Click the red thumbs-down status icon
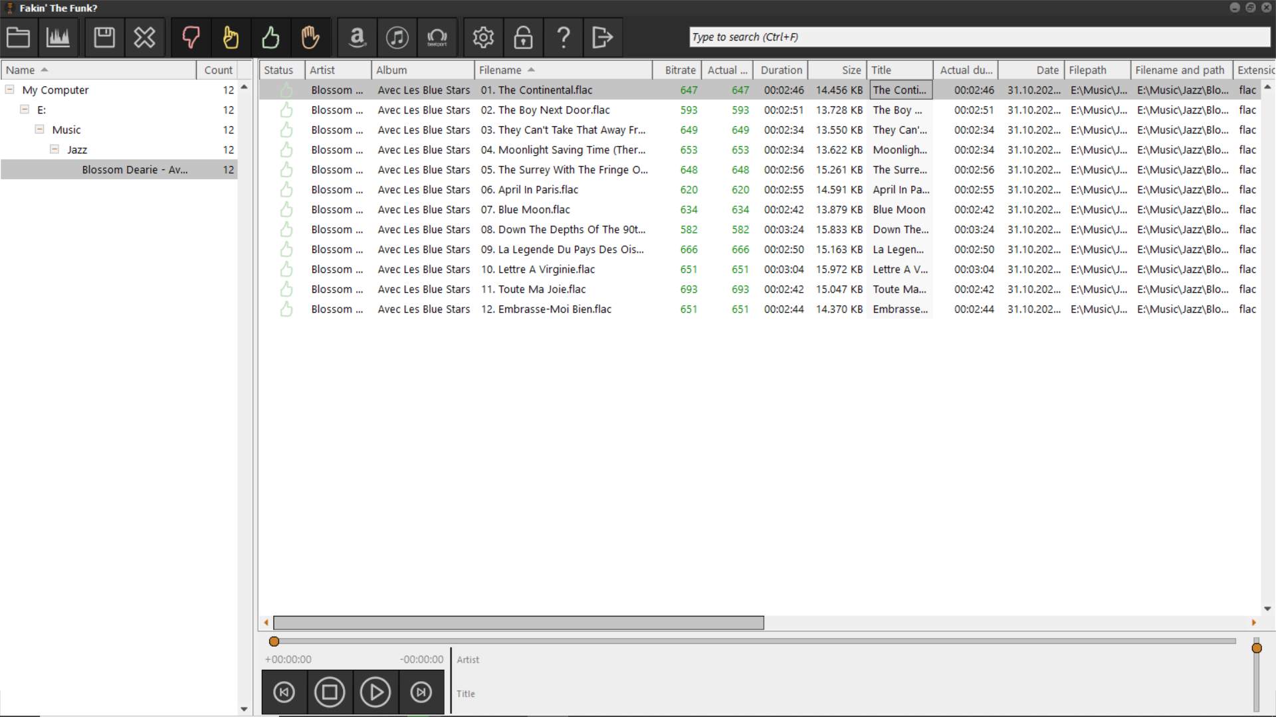Screen dimensions: 1276x717 (191, 37)
